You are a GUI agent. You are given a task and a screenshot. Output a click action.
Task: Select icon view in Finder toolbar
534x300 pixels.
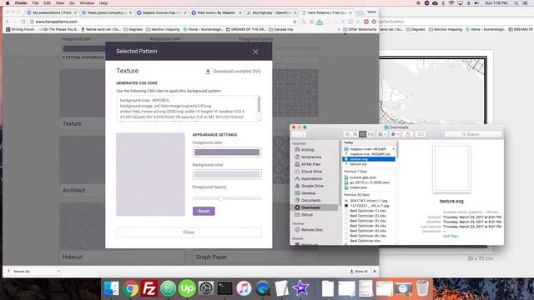[x=347, y=134]
